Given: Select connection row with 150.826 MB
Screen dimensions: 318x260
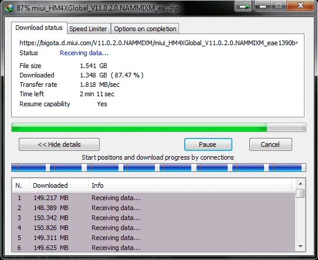Looking at the screenshot, I should (x=154, y=228).
